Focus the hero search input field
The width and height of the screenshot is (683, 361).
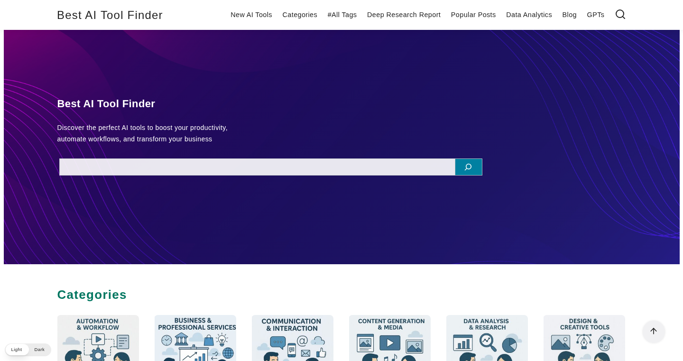click(x=257, y=167)
